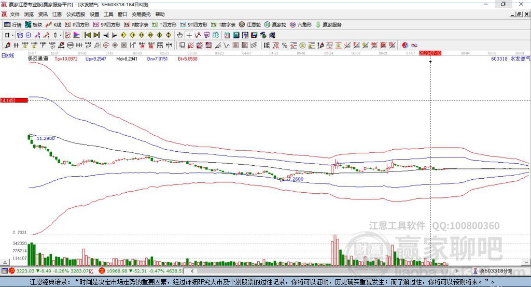Select the 六角形 hexagon tool

point(301,24)
